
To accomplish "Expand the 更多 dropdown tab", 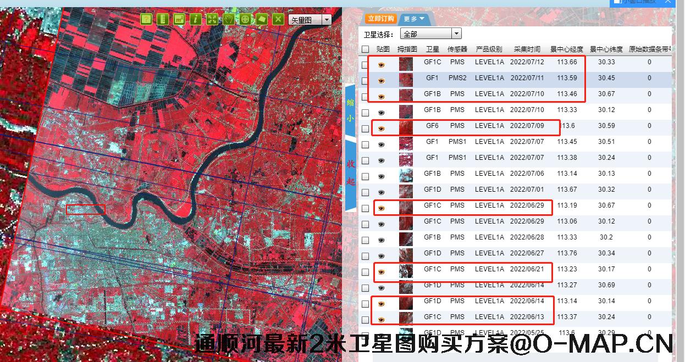I will pos(414,19).
